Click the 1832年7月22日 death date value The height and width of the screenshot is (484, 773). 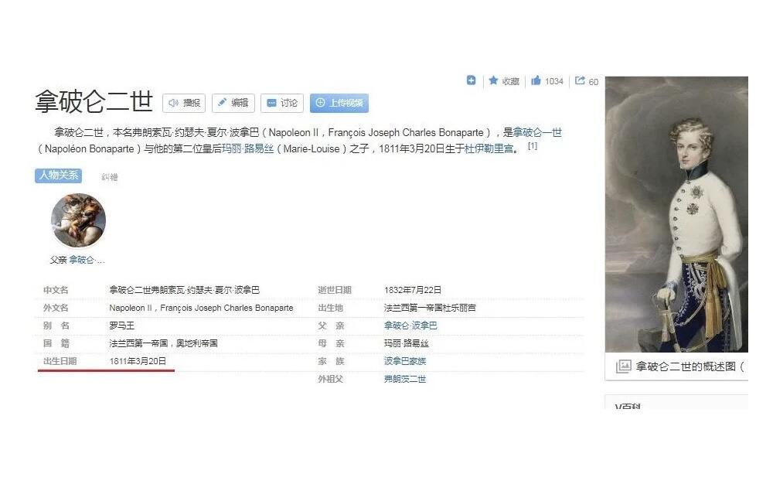coord(413,290)
